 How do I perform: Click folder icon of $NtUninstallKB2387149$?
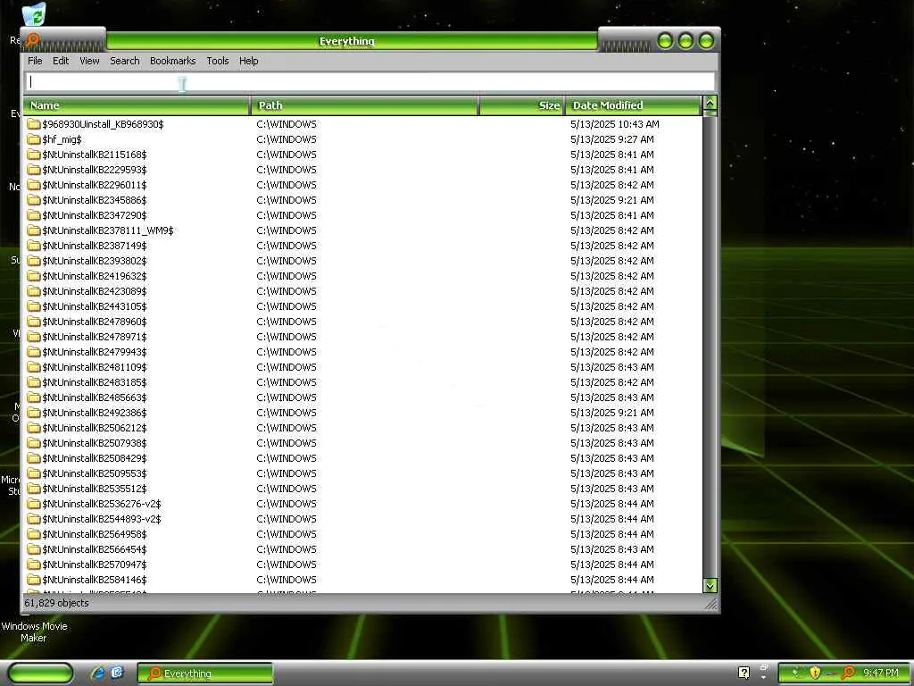[34, 246]
